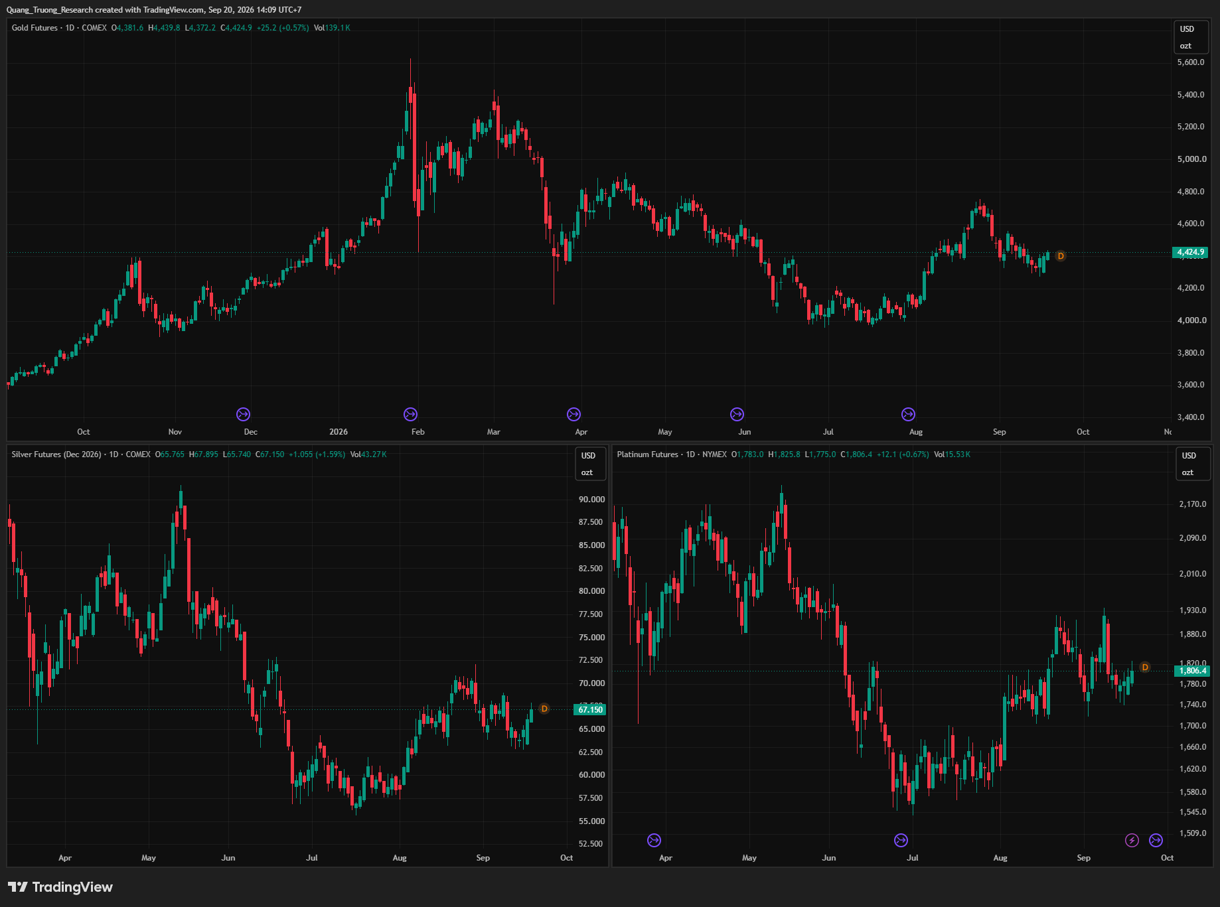The image size is (1220, 907).
Task: Click the 4,424.9 current price label
Action: click(1190, 252)
